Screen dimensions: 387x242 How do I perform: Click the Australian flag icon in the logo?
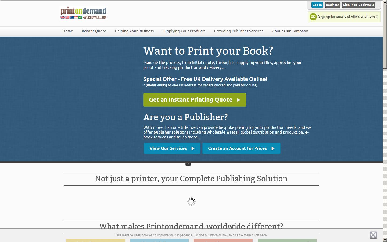click(72, 17)
